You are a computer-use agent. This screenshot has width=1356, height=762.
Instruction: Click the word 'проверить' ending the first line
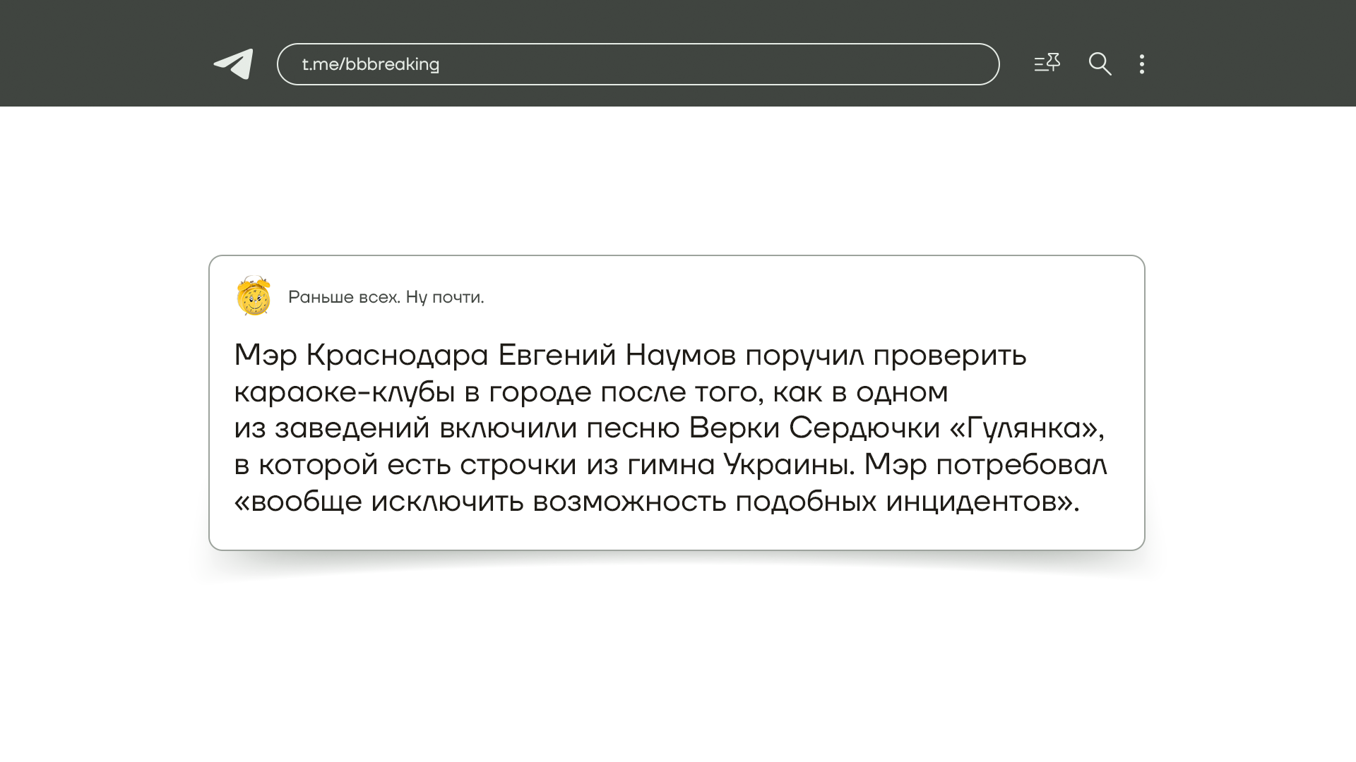[949, 355]
